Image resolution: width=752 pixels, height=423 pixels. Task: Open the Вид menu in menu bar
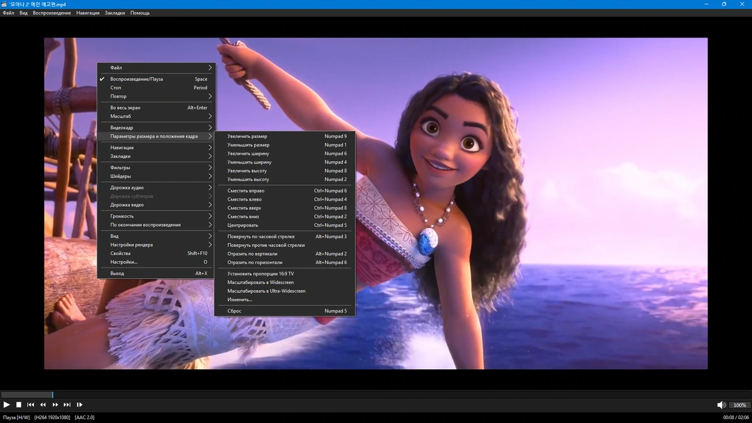pyautogui.click(x=23, y=13)
